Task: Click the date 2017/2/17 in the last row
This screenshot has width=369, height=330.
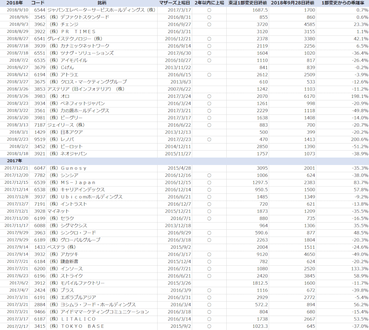Action: [17, 326]
